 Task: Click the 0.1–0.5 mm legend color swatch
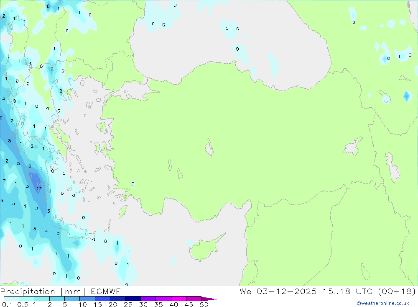click(11, 299)
